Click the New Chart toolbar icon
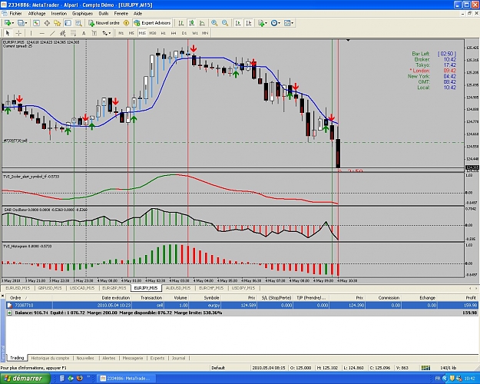The image size is (480, 384). [8, 23]
